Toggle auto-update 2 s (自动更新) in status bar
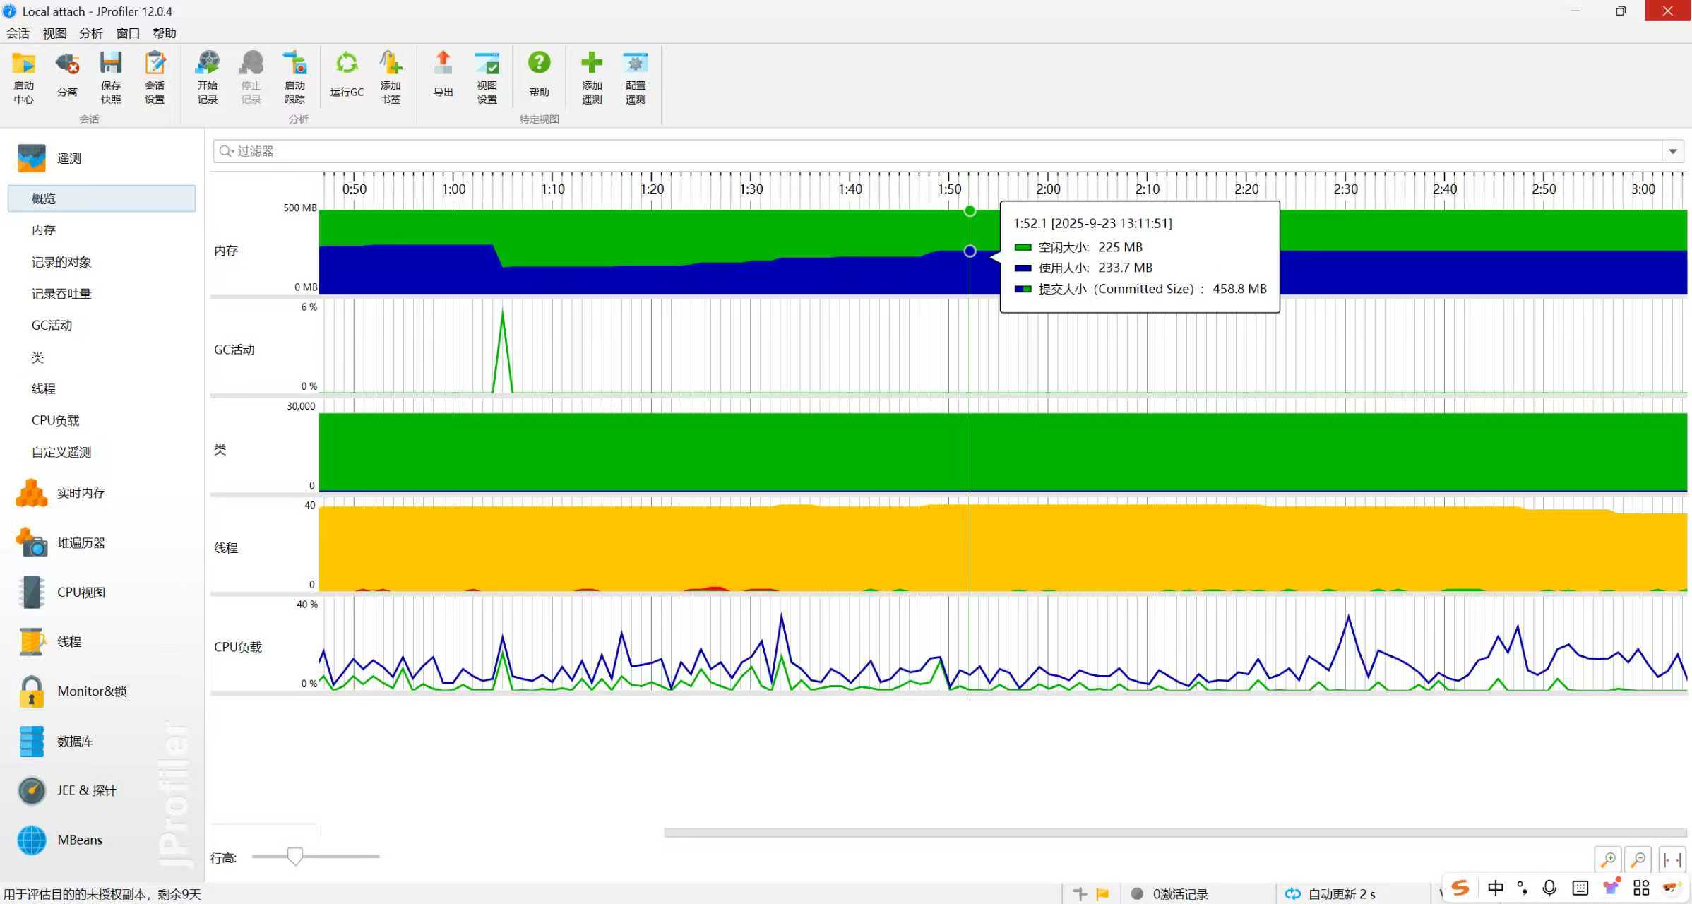 click(x=1331, y=894)
